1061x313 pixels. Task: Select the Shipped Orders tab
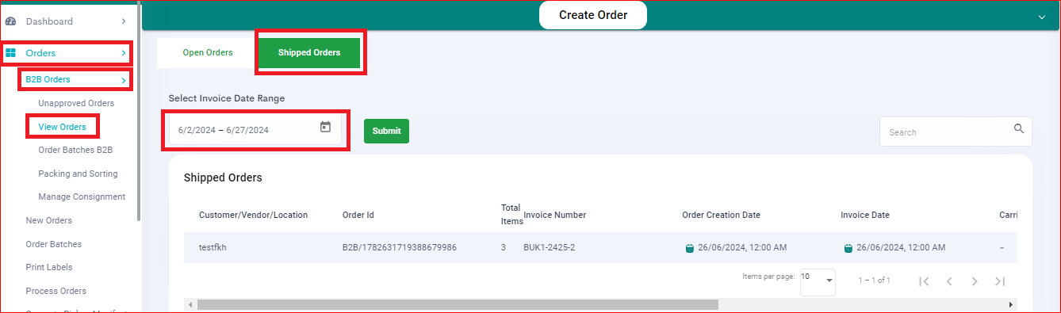click(x=309, y=52)
